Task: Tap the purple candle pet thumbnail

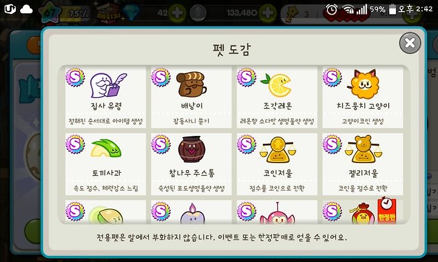Action: pos(192,214)
